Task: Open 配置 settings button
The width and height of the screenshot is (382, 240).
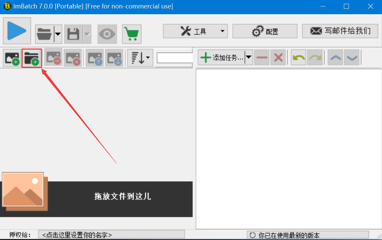Action: click(x=265, y=31)
